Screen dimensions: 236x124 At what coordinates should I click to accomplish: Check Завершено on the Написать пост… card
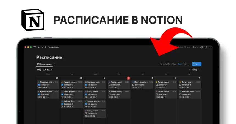tap(180, 94)
